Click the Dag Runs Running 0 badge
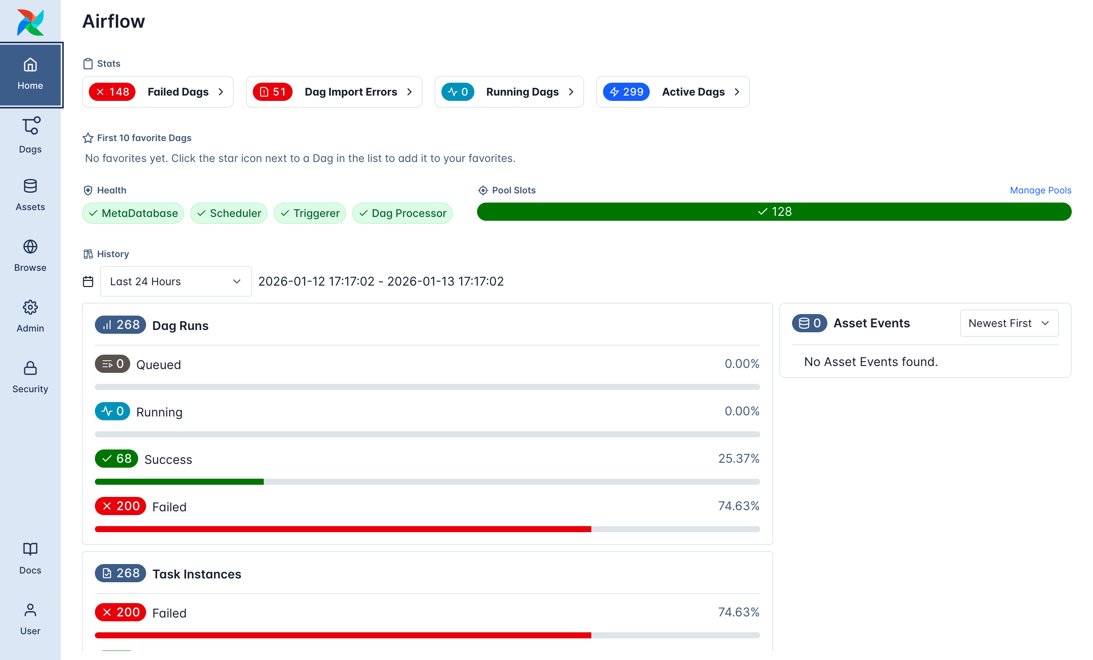The image size is (1093, 660). pyautogui.click(x=113, y=411)
